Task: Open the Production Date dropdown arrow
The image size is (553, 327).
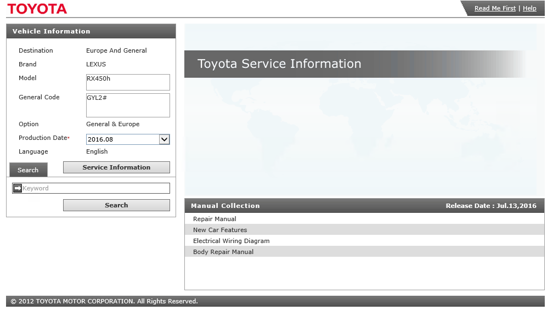Action: [x=164, y=139]
